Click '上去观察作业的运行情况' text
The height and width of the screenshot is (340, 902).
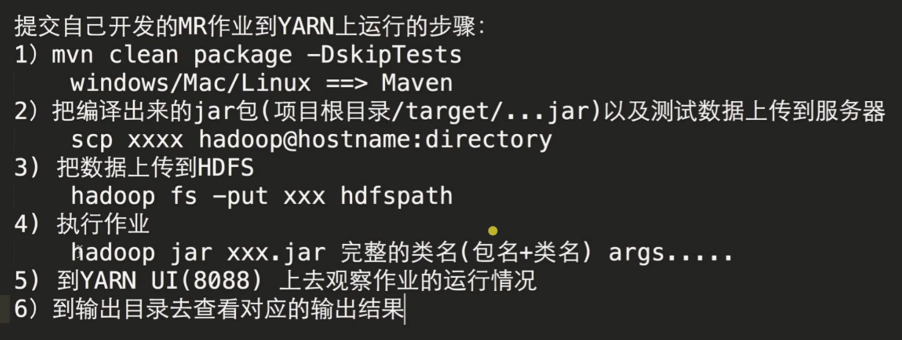408,281
